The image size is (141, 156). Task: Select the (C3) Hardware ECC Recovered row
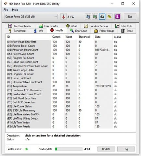67,90
